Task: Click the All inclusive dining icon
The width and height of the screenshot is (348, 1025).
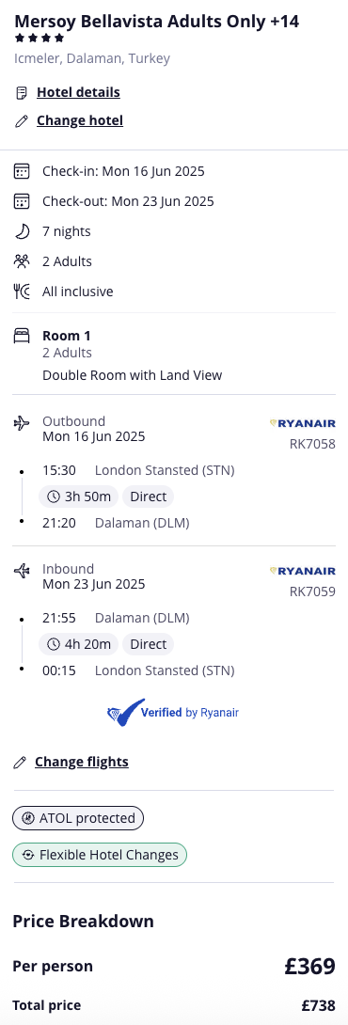Action: tap(22, 292)
